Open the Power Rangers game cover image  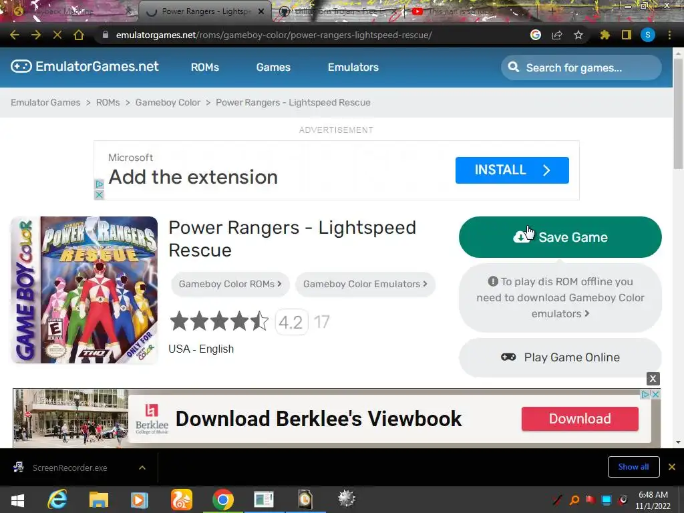click(x=83, y=290)
